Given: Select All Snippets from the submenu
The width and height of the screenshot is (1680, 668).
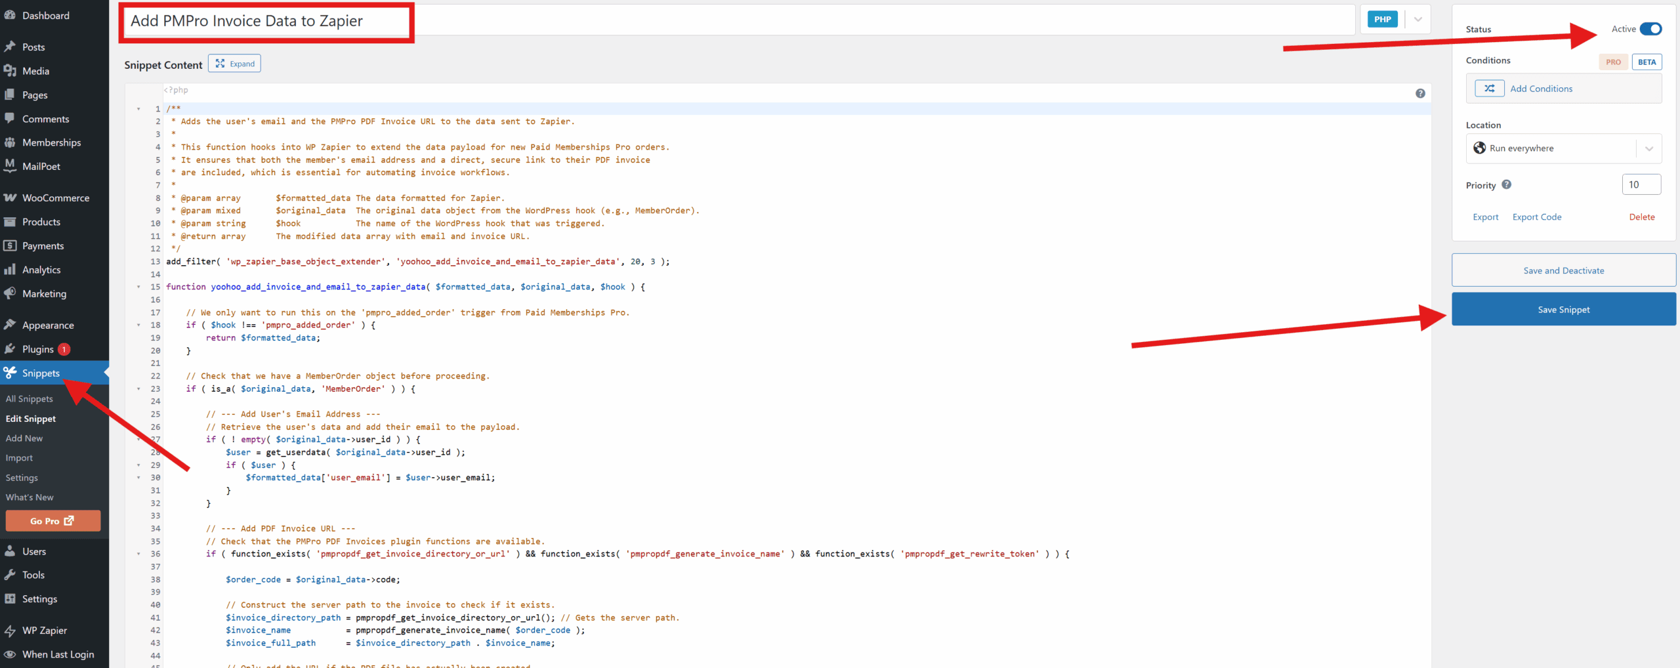Looking at the screenshot, I should (29, 398).
